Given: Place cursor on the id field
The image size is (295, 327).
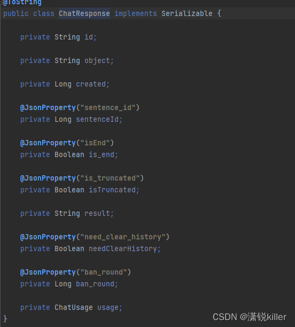Looking at the screenshot, I should tap(89, 37).
